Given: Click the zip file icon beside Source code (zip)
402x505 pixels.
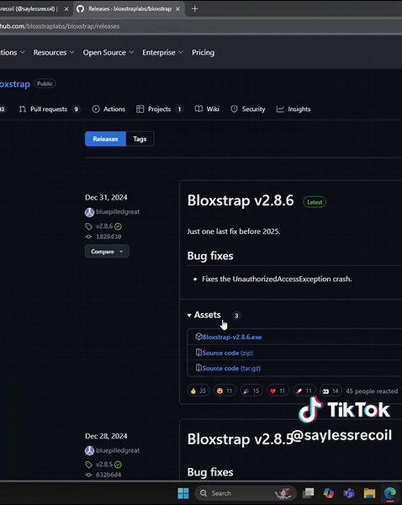Looking at the screenshot, I should point(198,353).
